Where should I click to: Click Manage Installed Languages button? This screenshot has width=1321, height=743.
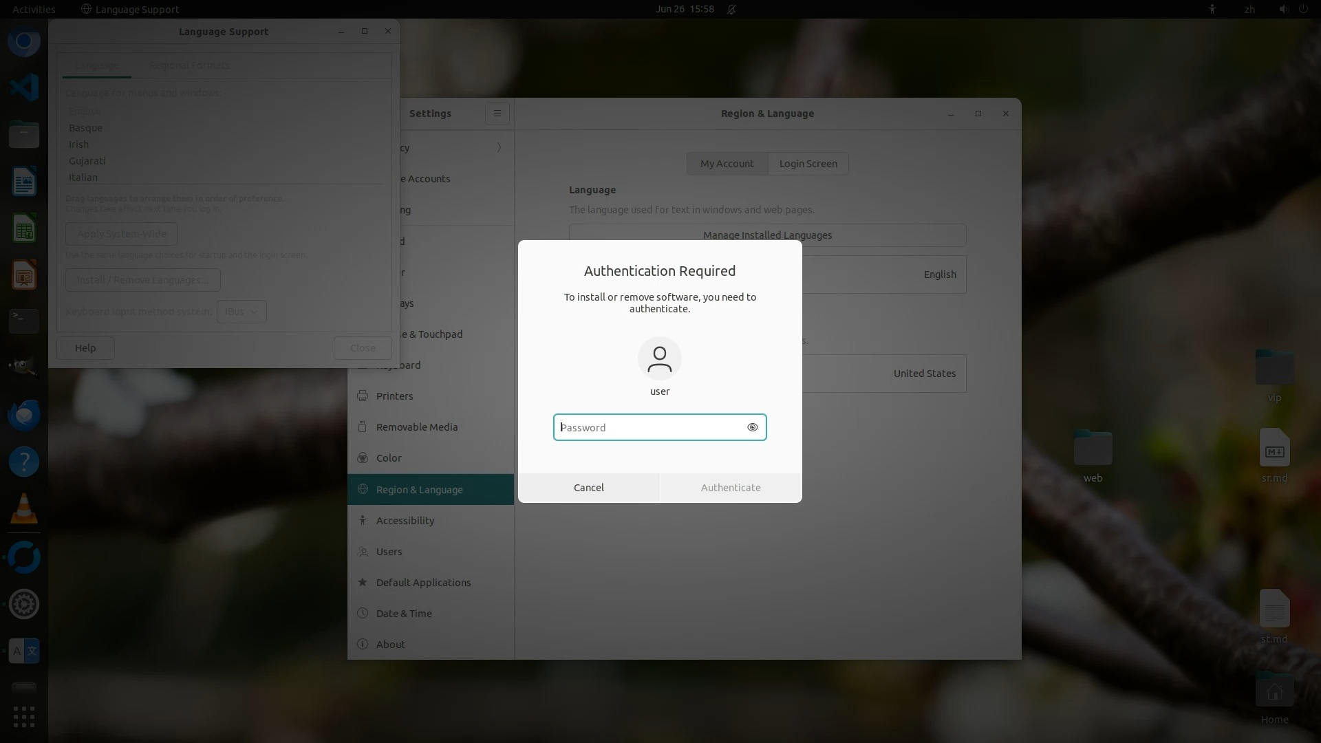(767, 235)
